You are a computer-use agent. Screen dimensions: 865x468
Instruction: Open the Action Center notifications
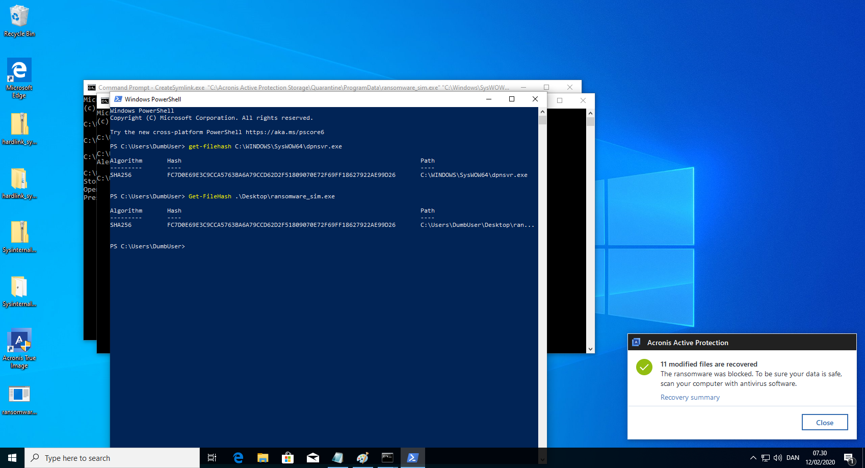click(x=849, y=458)
